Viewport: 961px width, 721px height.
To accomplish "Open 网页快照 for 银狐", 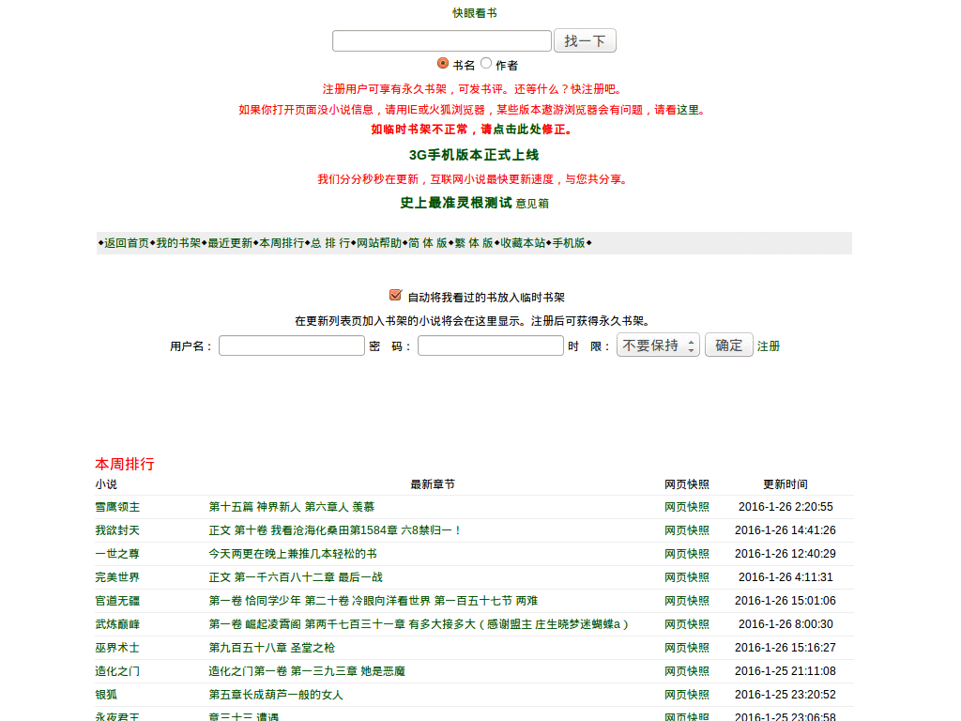I will coord(686,695).
